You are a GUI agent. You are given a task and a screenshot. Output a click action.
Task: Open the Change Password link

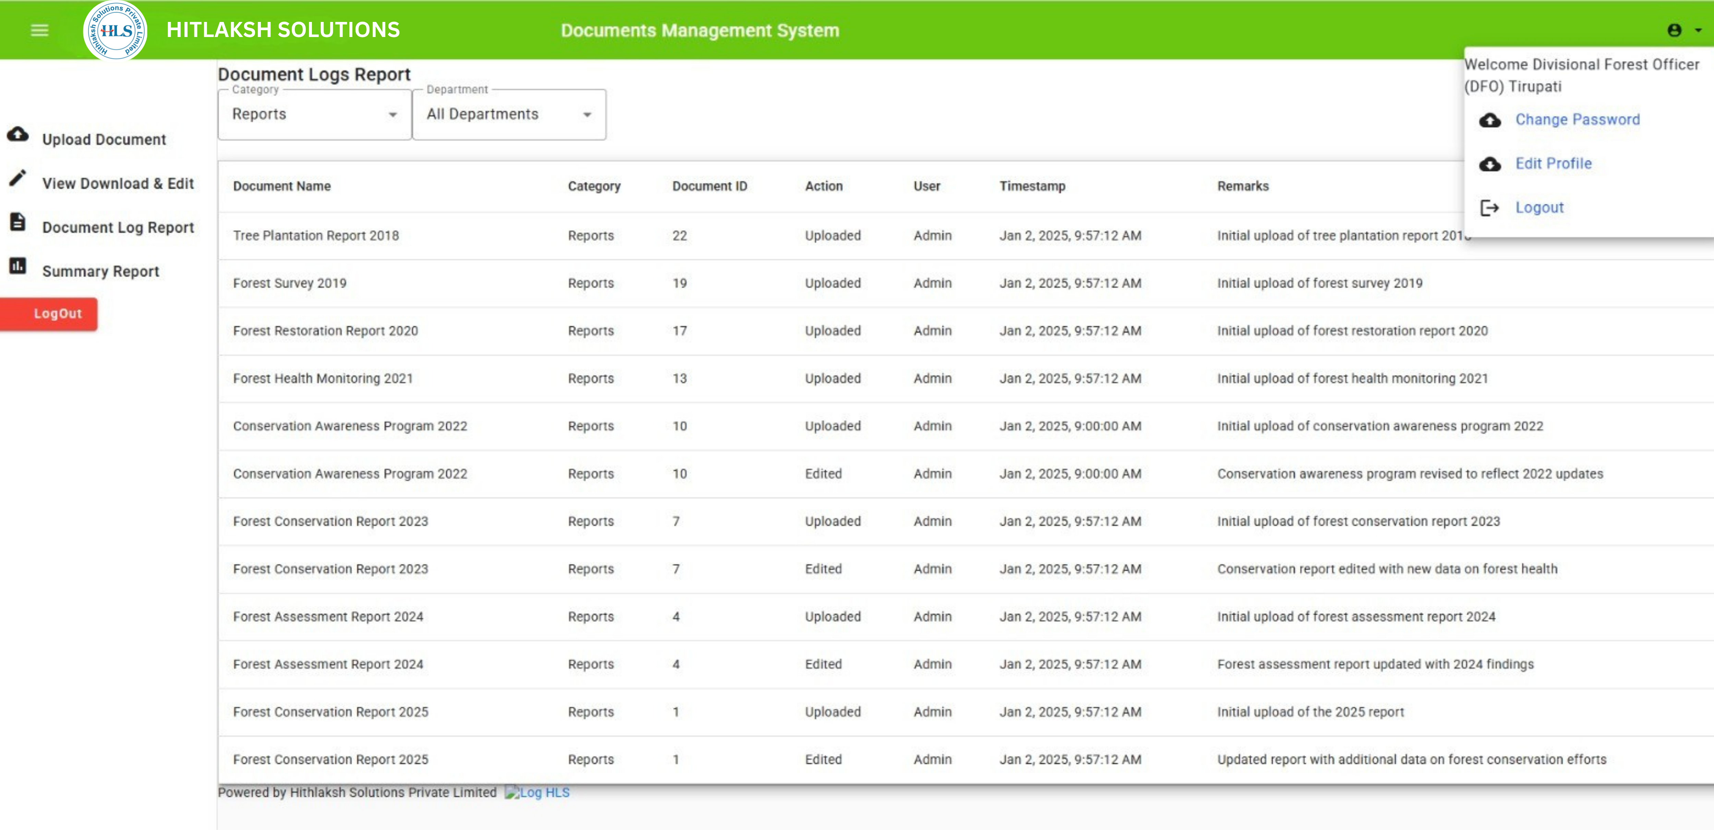1578,120
